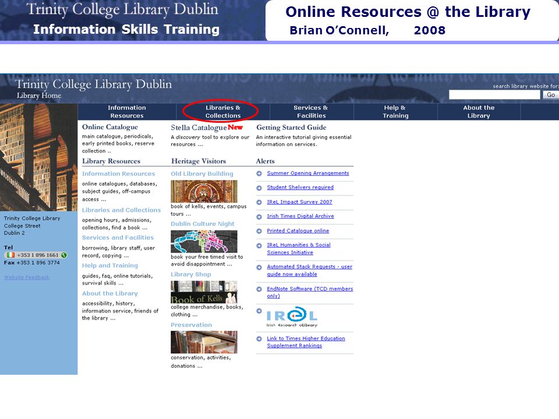Image resolution: width=559 pixels, height=419 pixels.
Task: Click Book of Kells illuminated thumbnail
Action: pos(204,191)
